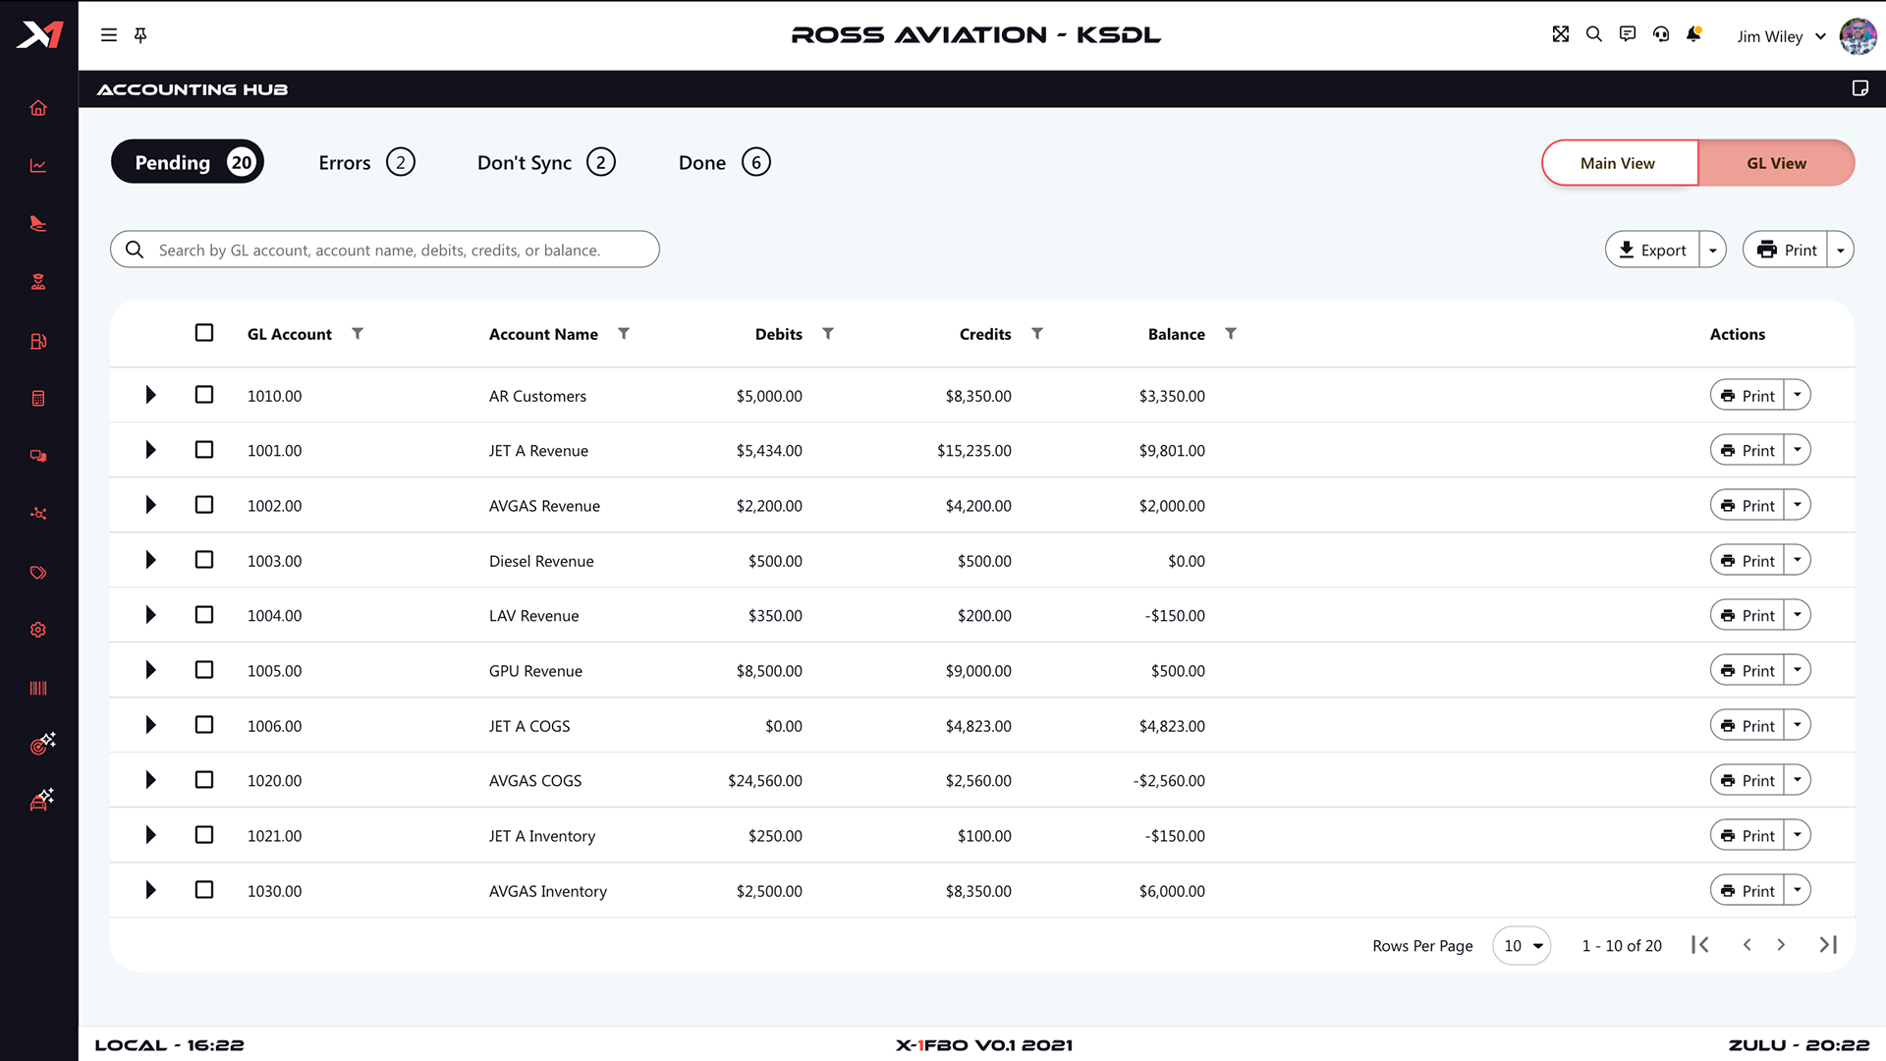Click the Actions column header
The width and height of the screenshot is (1886, 1061).
pos(1737,334)
